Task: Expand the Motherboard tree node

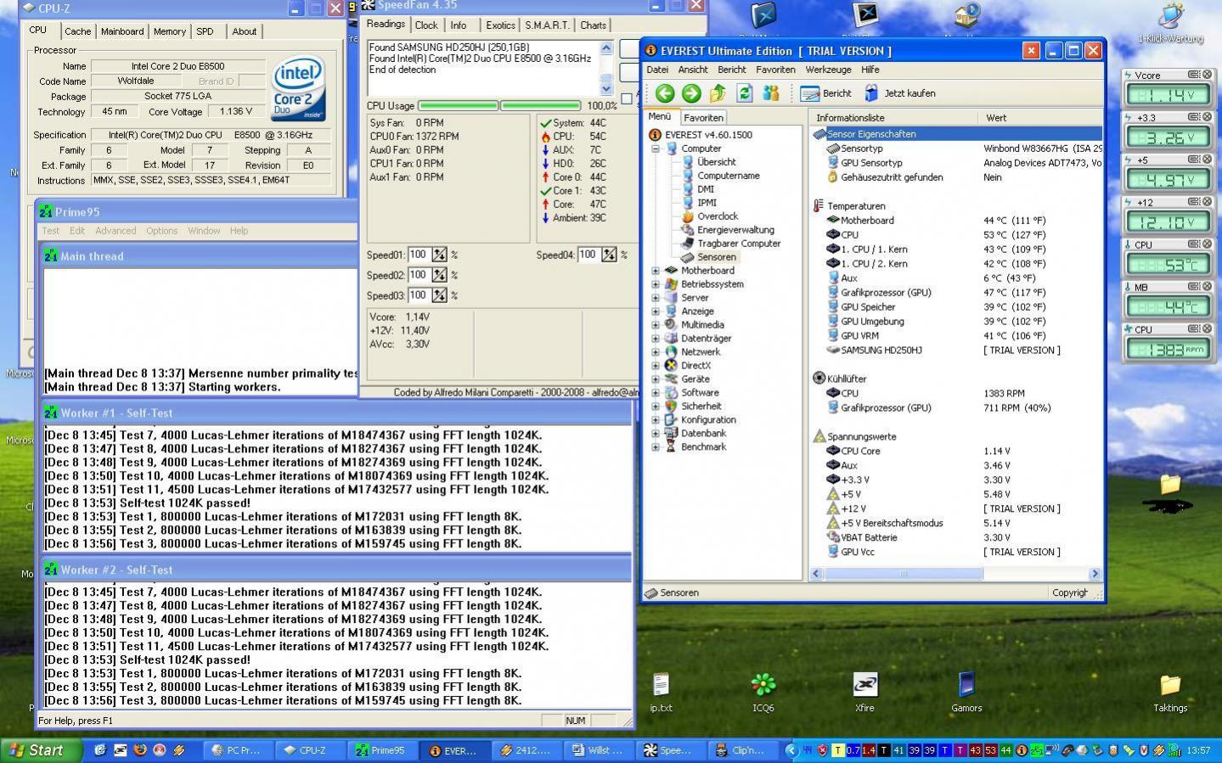Action: [656, 271]
